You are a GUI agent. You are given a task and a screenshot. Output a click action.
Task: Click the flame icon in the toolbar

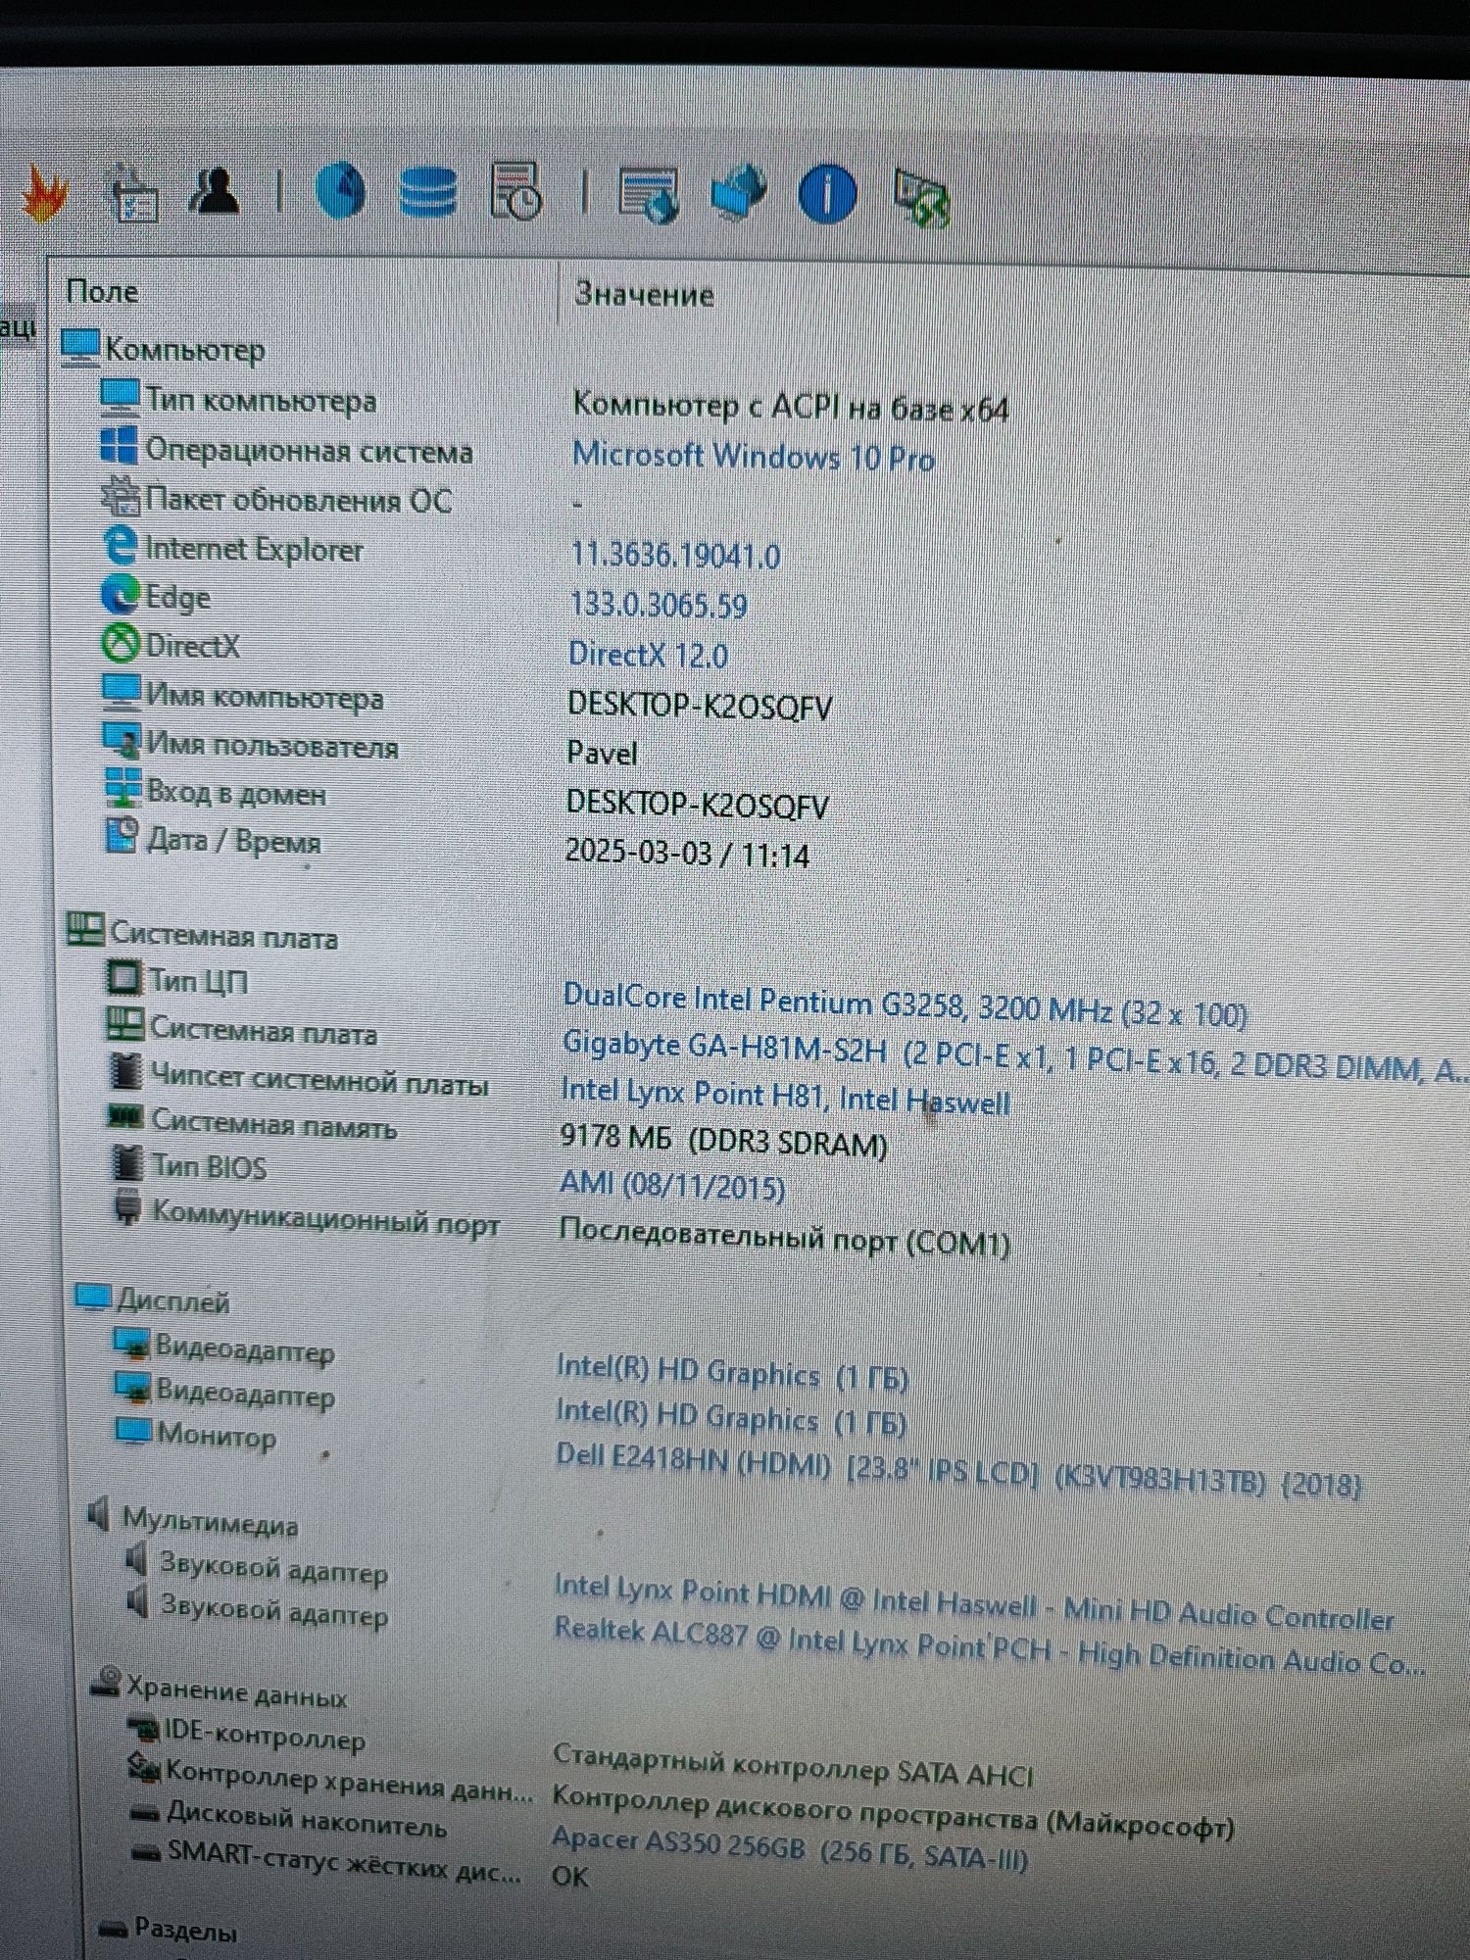[x=43, y=192]
